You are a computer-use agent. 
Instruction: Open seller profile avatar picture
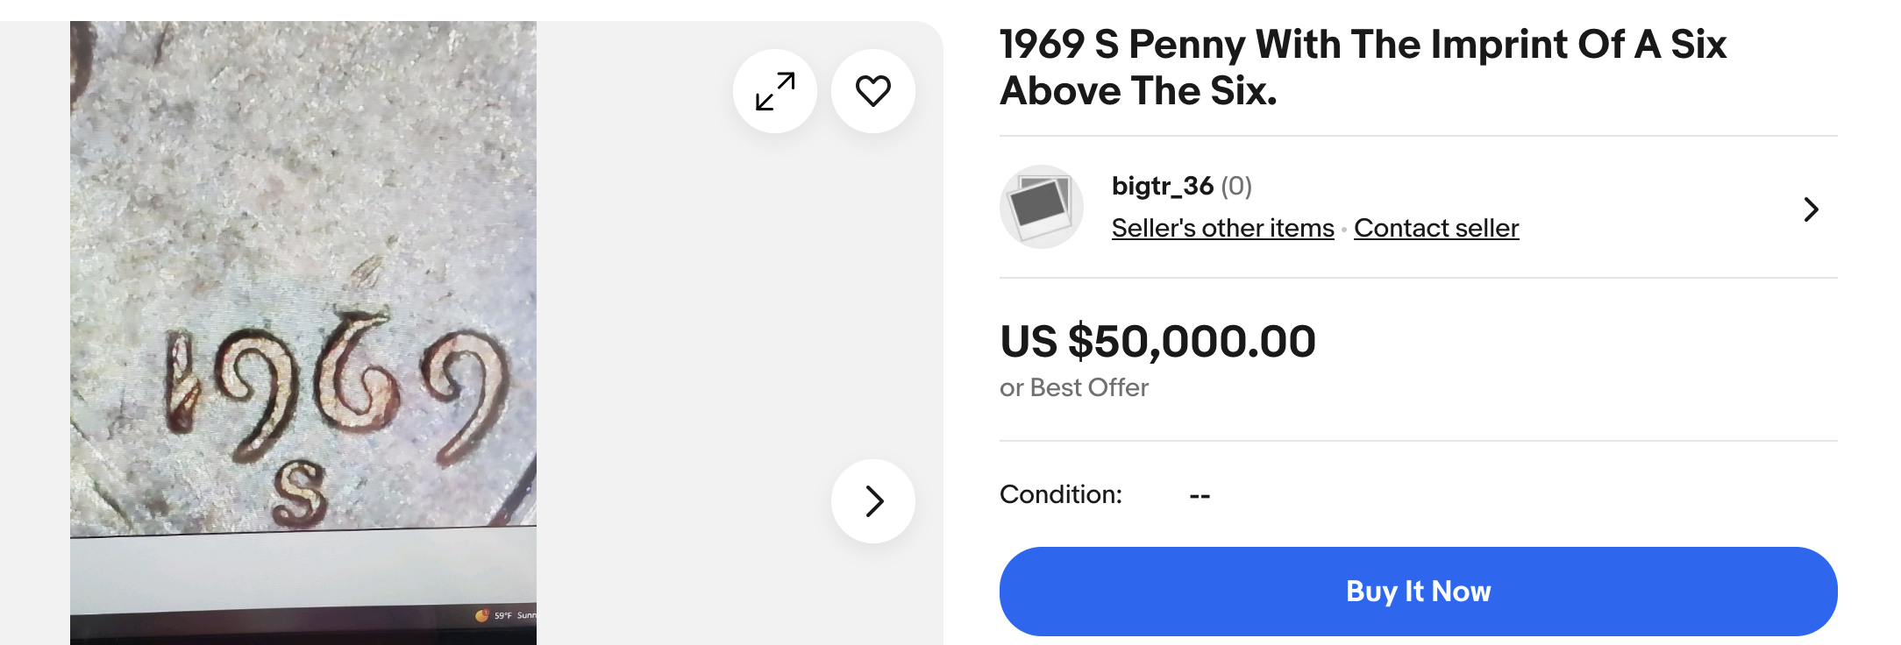[1042, 207]
